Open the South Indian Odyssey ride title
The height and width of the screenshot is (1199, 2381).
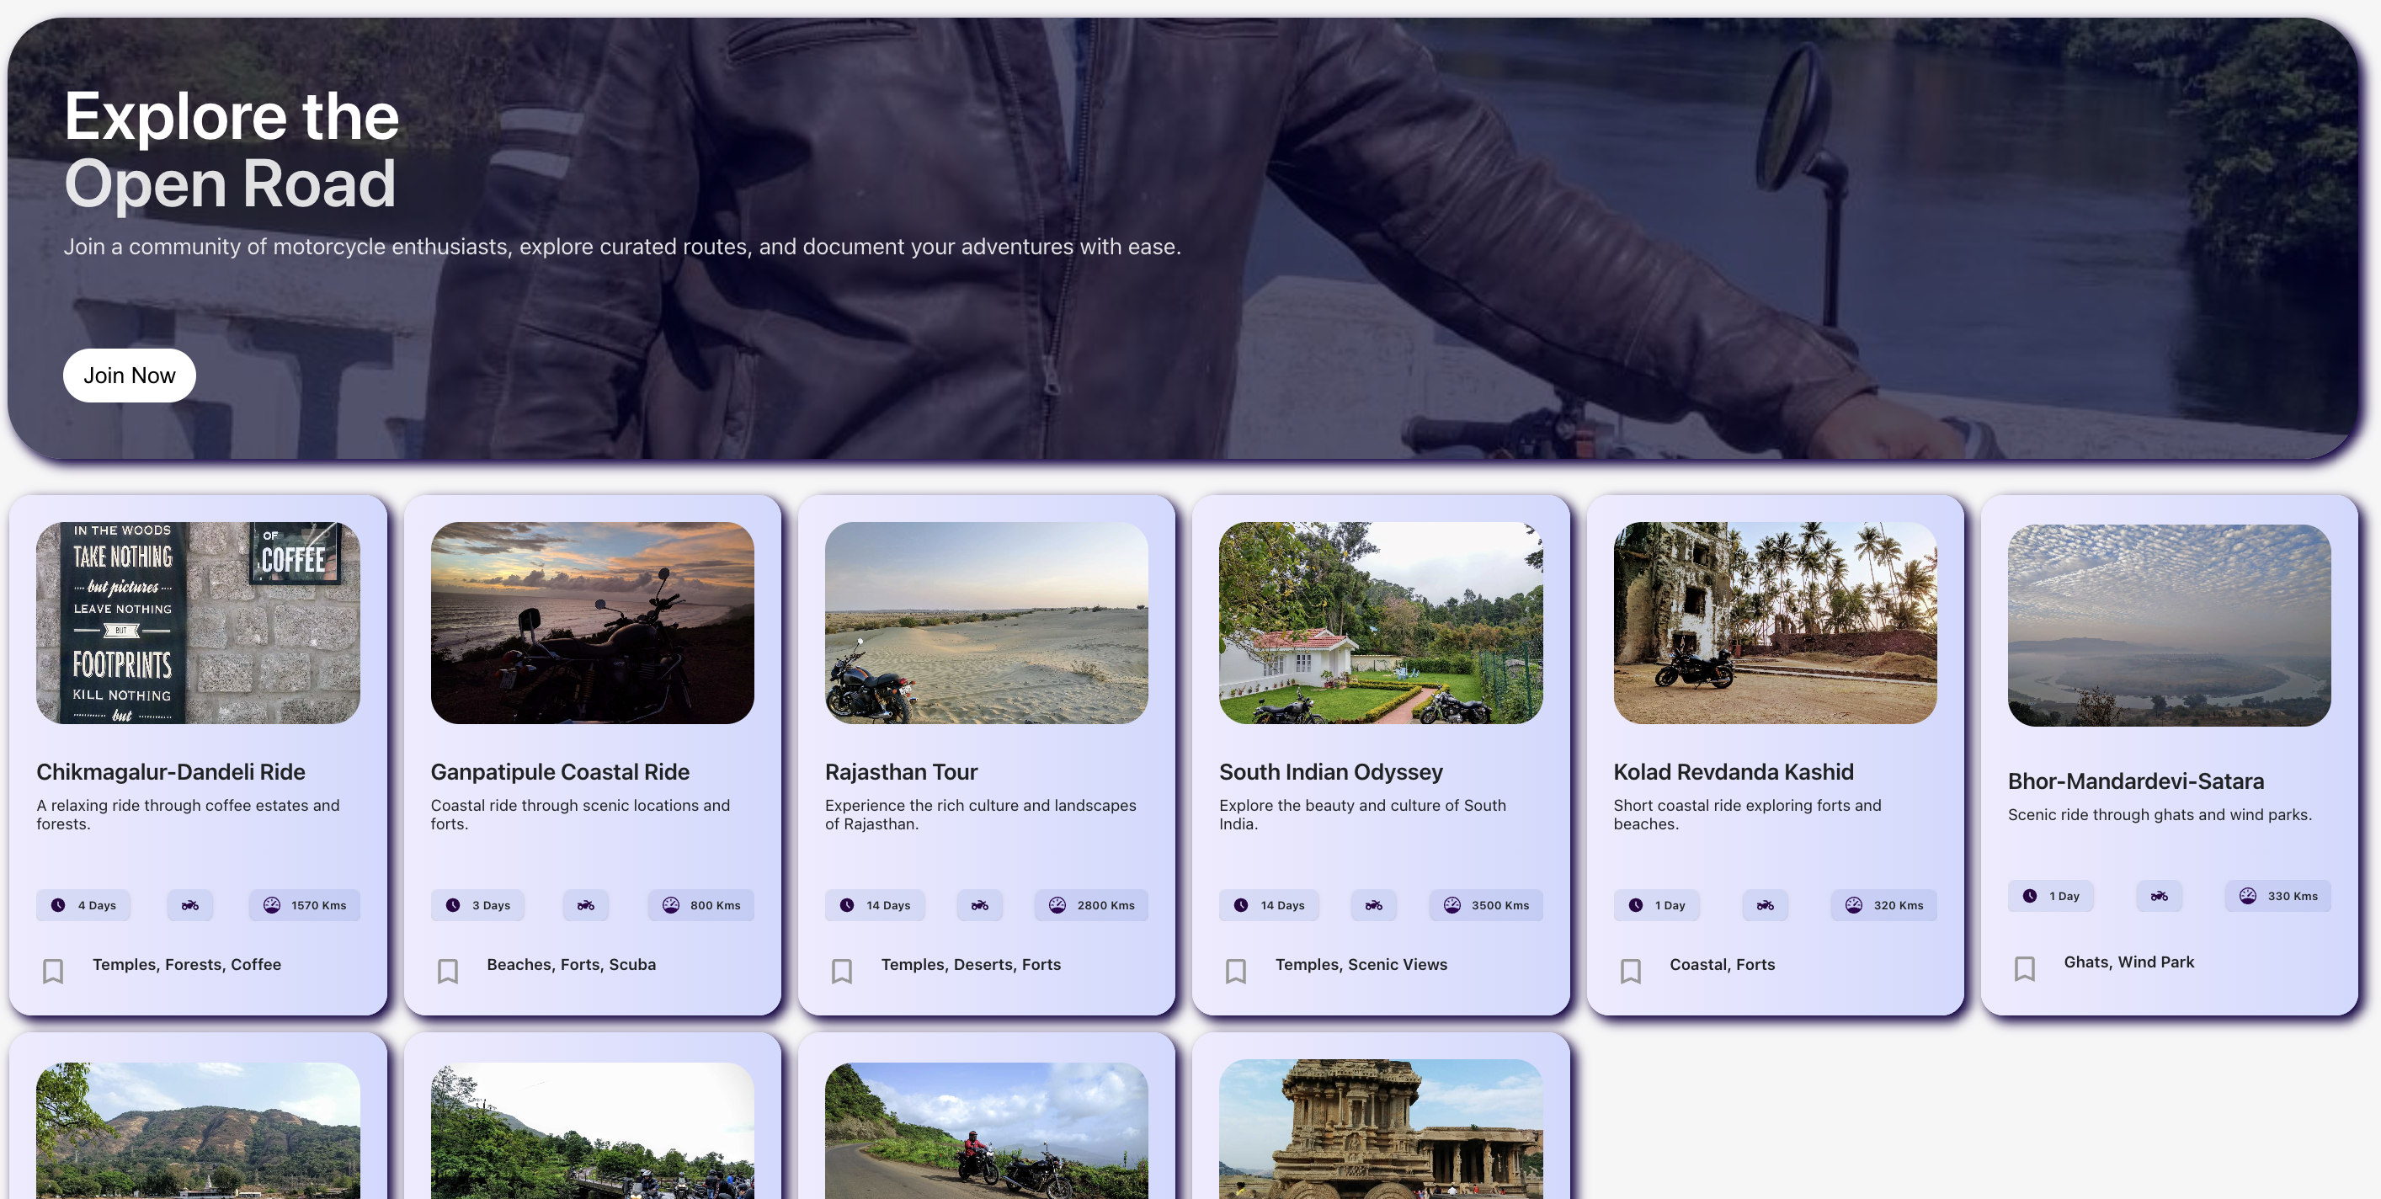[1329, 772]
